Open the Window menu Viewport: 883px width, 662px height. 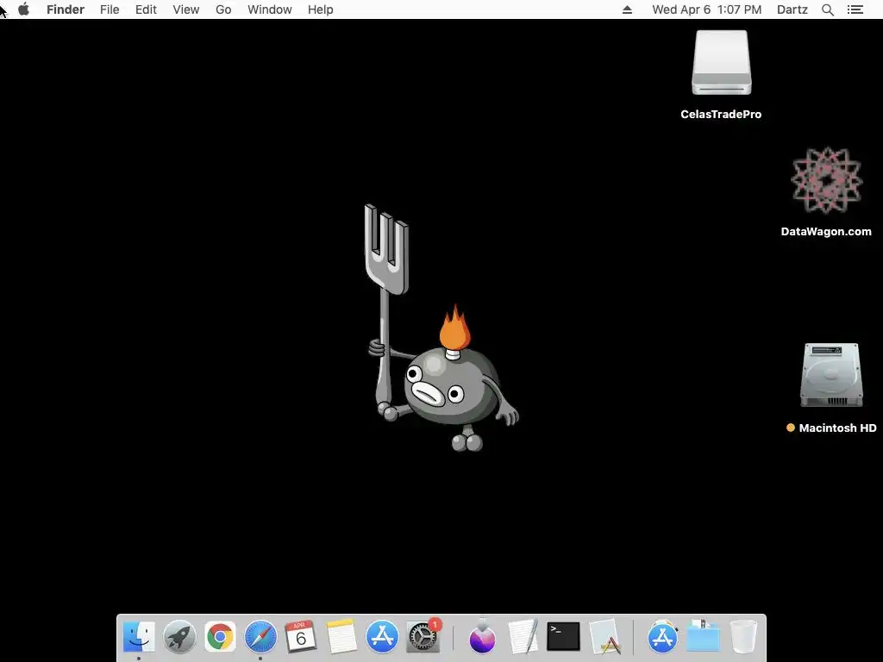[270, 9]
